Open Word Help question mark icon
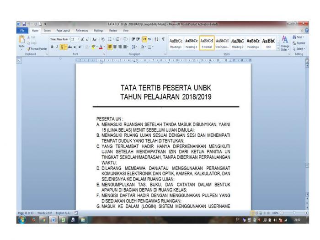320x240 pixels. [x=307, y=31]
